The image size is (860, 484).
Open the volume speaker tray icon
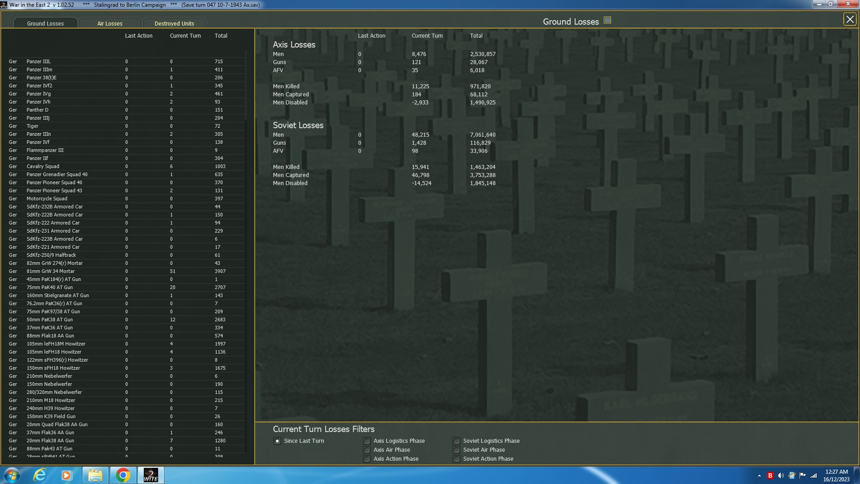click(781, 475)
